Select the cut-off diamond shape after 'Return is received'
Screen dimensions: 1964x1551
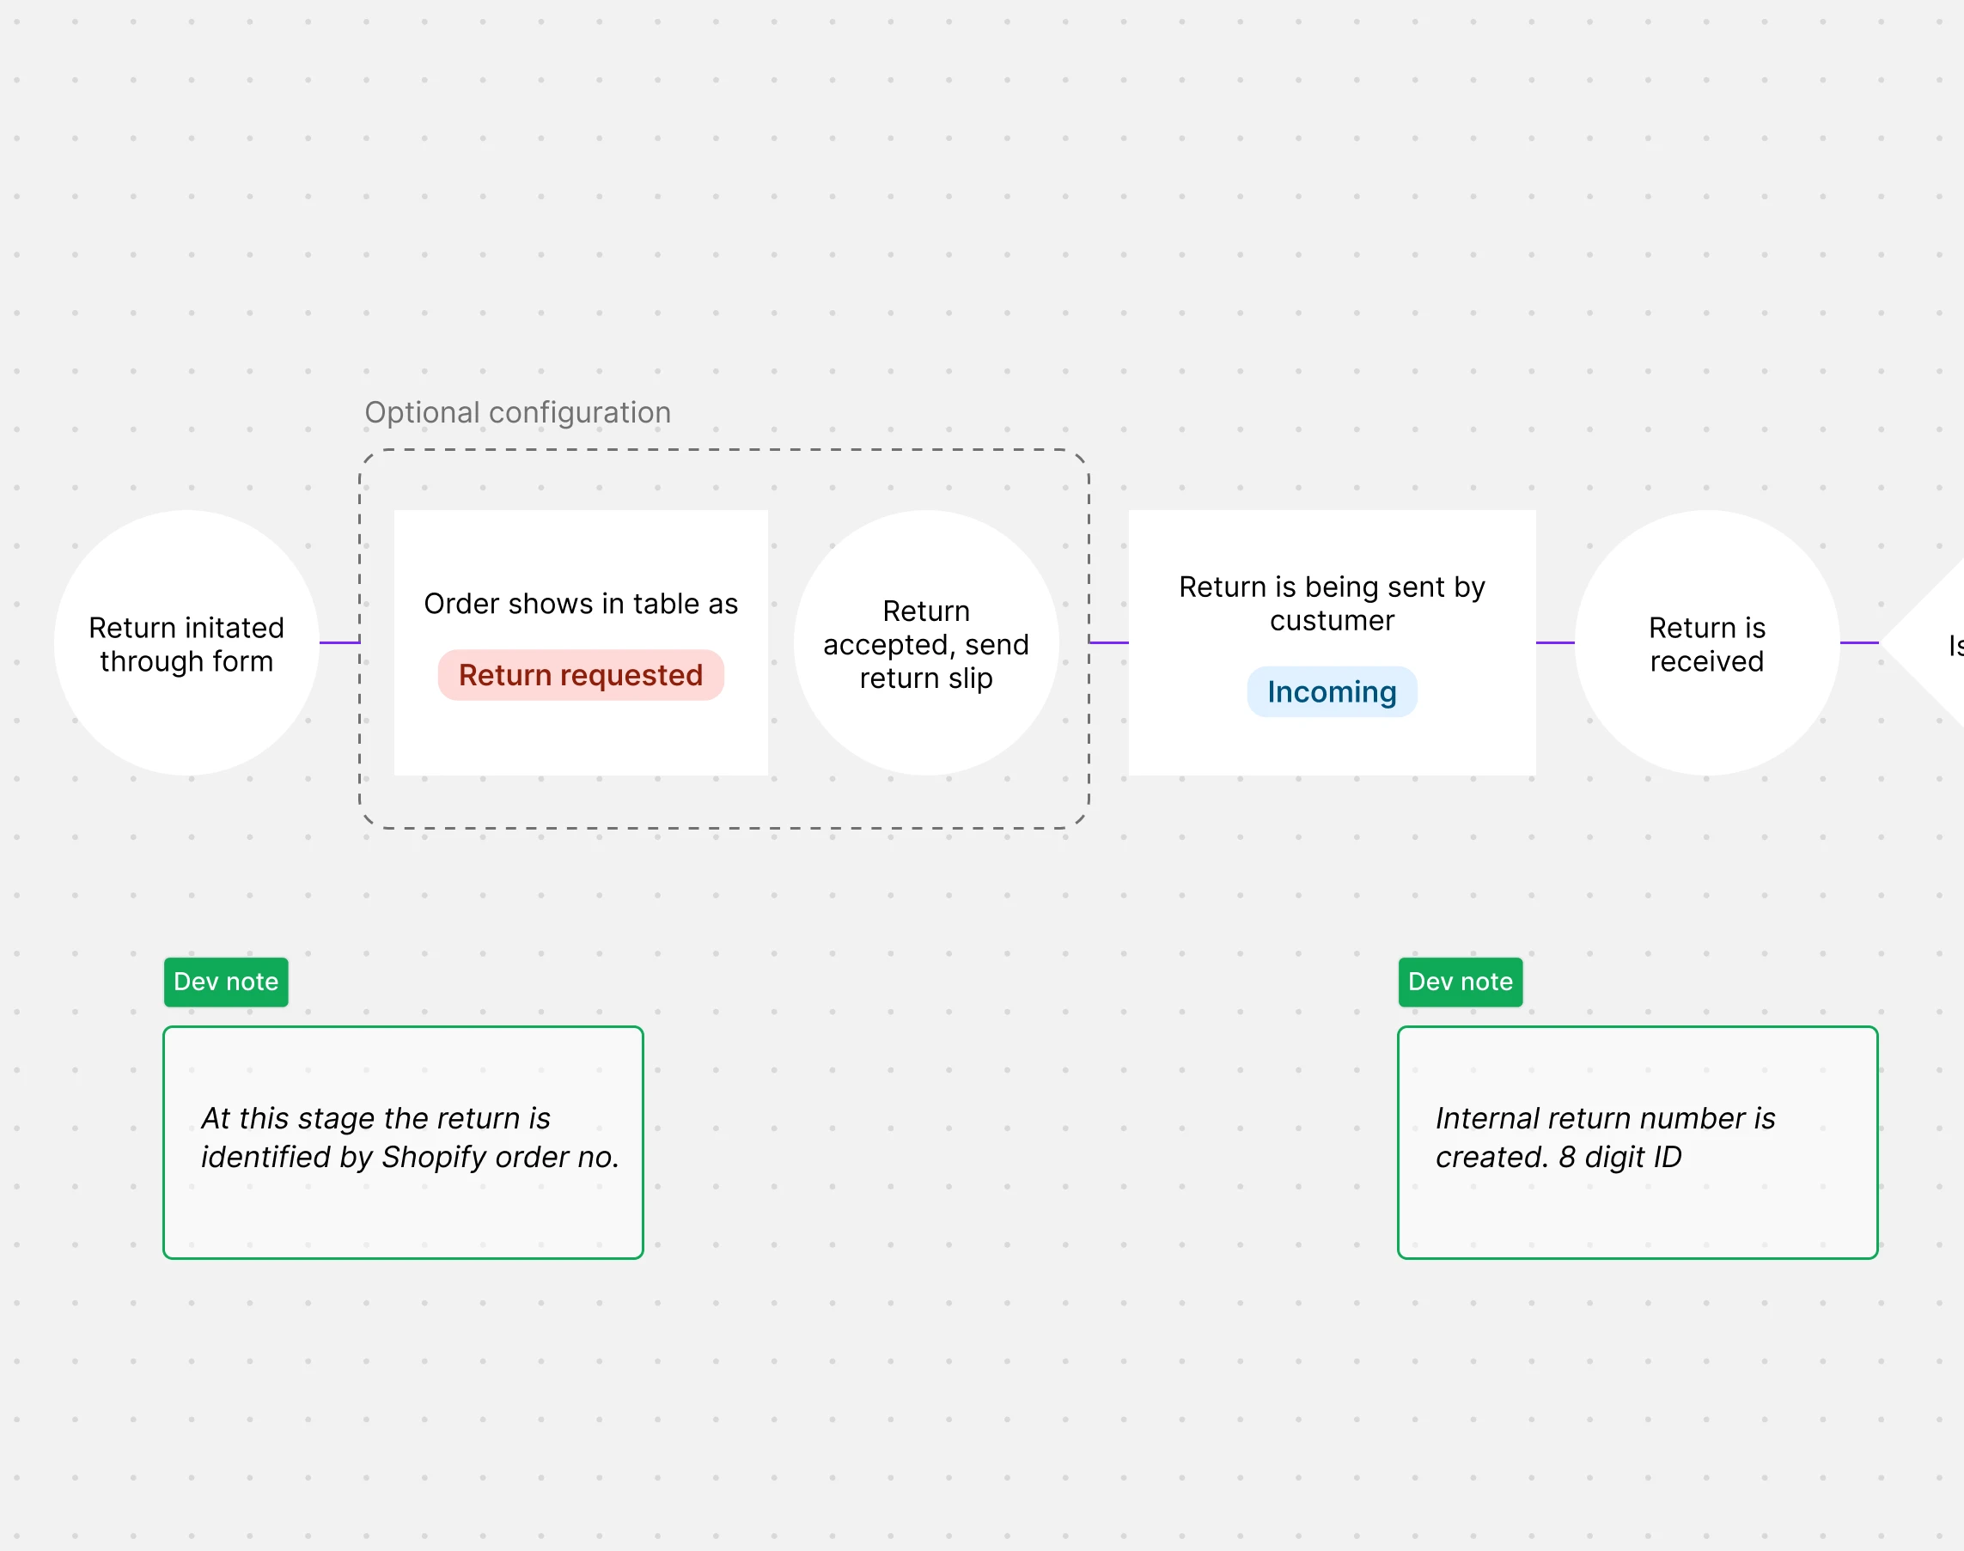coord(1924,643)
